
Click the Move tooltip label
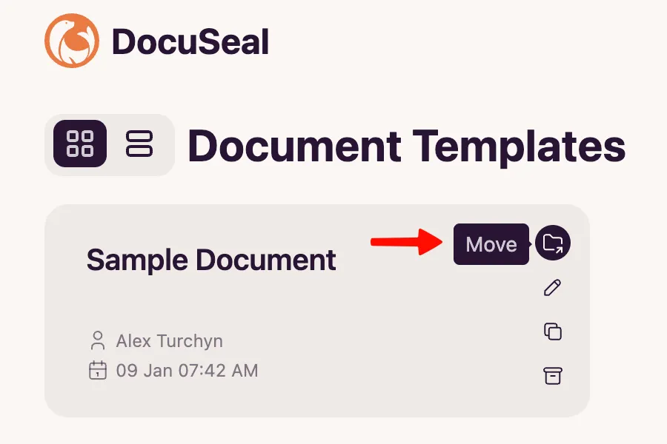coord(491,243)
